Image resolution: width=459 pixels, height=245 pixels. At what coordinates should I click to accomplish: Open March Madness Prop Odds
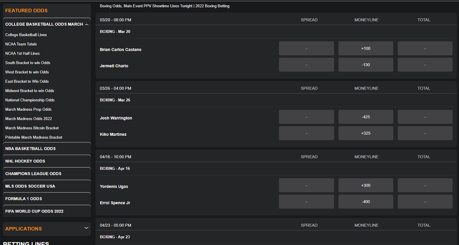click(28, 109)
